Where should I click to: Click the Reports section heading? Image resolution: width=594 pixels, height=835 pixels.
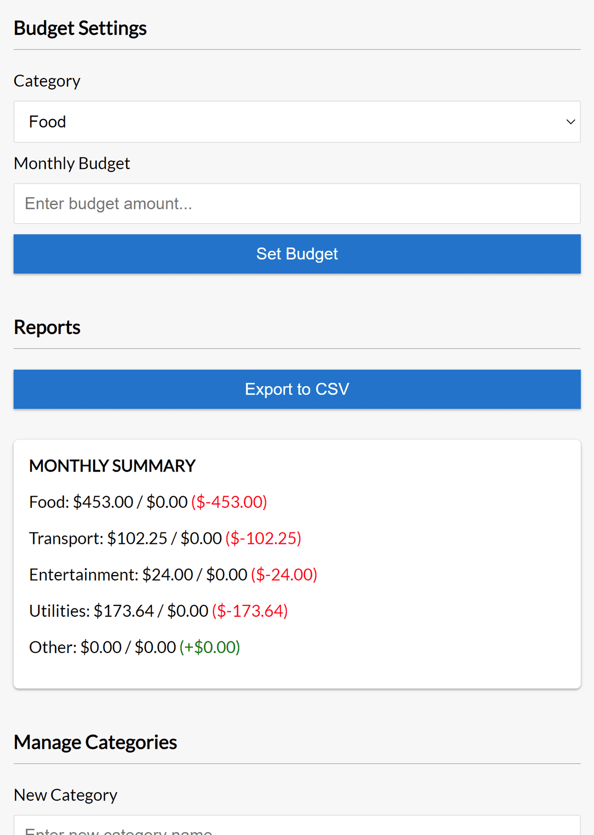pos(47,327)
